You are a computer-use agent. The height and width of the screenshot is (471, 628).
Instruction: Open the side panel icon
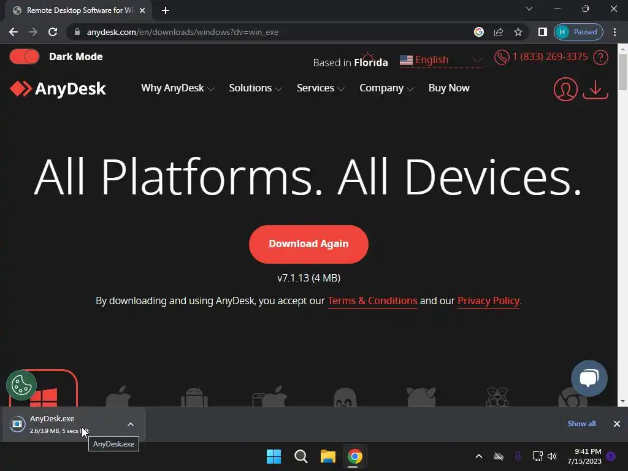(x=543, y=32)
